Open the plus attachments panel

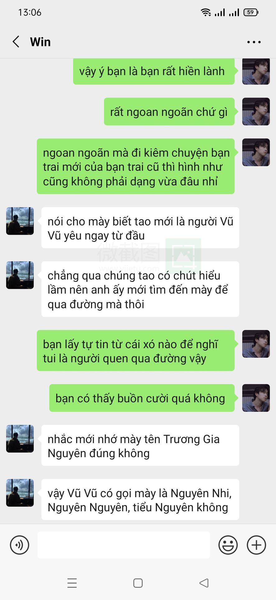click(256, 545)
